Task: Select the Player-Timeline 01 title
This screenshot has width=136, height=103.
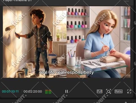Action: [17, 1]
